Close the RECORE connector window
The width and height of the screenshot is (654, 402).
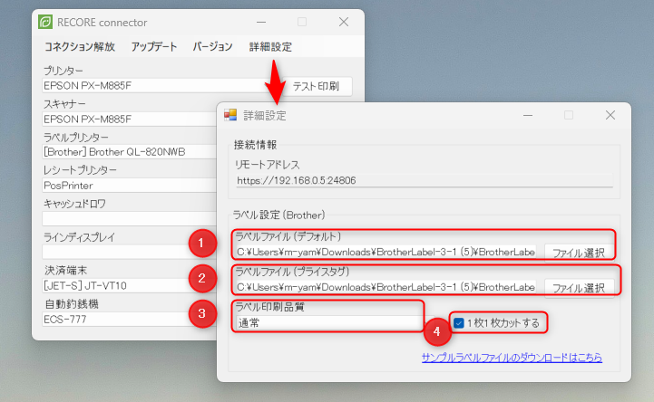[344, 22]
